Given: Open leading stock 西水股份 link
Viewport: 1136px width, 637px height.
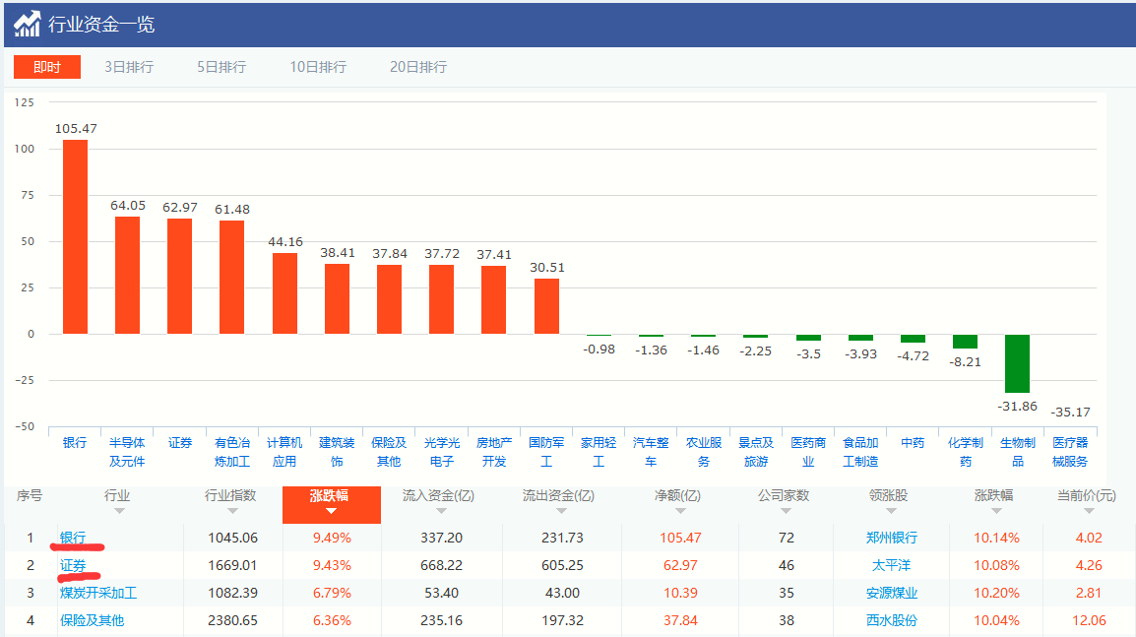Looking at the screenshot, I should point(891,620).
